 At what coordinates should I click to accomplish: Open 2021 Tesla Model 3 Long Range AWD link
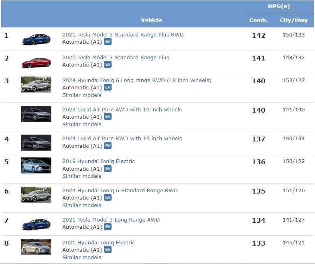(111, 220)
